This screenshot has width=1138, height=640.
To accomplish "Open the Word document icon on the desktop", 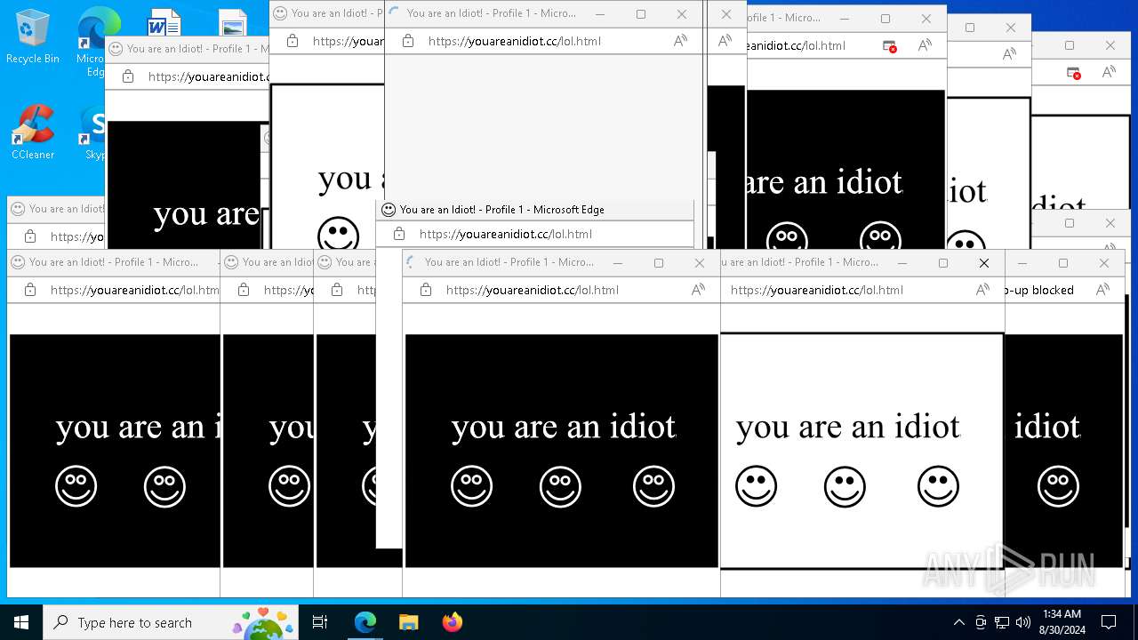I will click(x=164, y=24).
